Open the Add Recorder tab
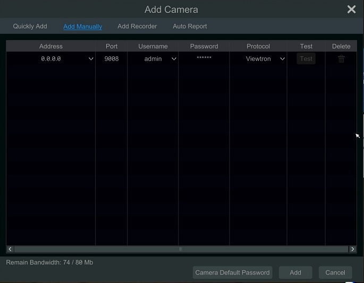Viewport: 364px width, 283px height. (x=137, y=26)
